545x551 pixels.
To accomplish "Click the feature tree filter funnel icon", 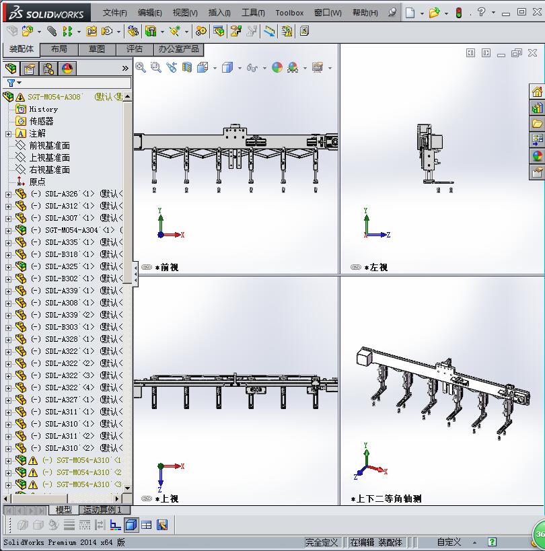I will pyautogui.click(x=11, y=83).
